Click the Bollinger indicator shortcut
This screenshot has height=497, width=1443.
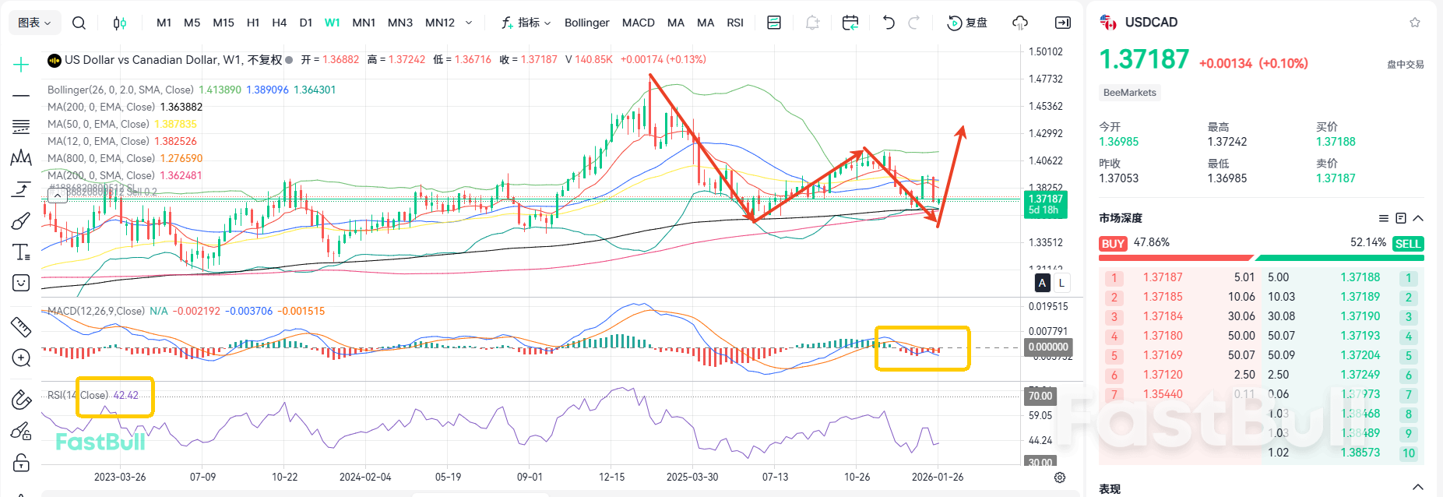click(x=586, y=23)
